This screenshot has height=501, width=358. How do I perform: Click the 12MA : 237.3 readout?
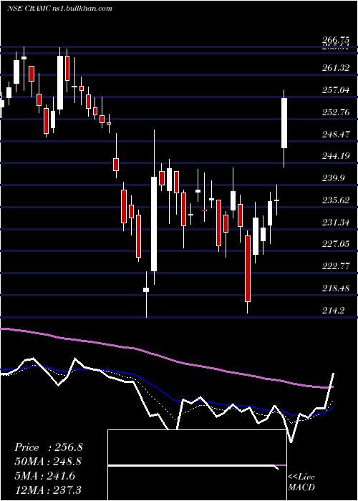(48, 490)
